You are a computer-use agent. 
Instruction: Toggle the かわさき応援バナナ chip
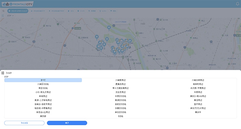38,11
